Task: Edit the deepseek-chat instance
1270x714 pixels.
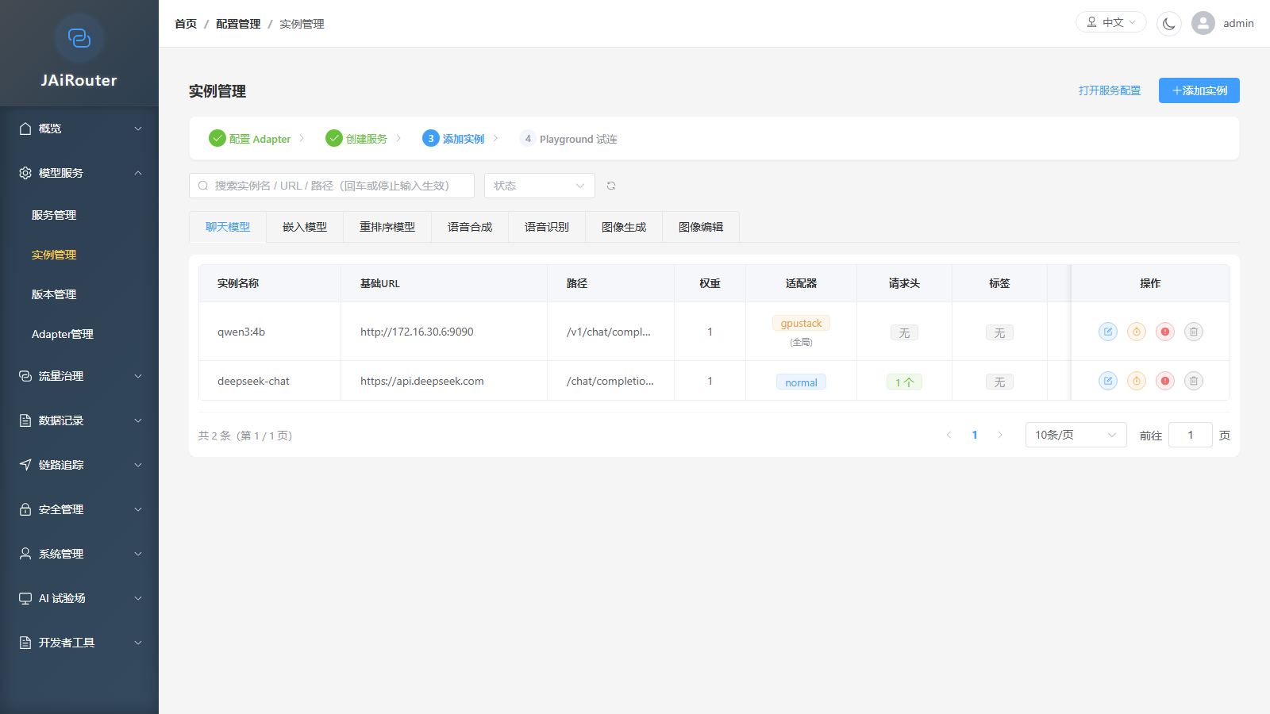Action: pyautogui.click(x=1108, y=381)
